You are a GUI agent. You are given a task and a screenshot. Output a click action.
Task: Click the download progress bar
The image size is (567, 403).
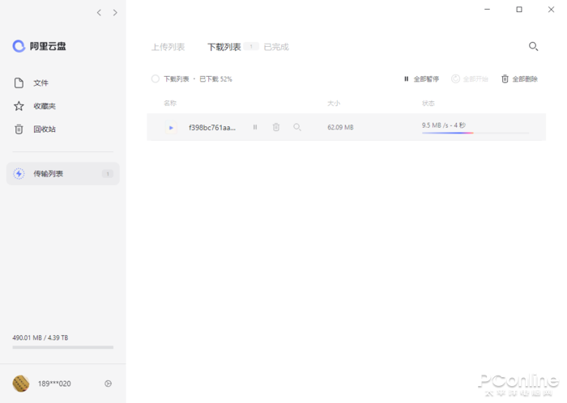click(475, 133)
